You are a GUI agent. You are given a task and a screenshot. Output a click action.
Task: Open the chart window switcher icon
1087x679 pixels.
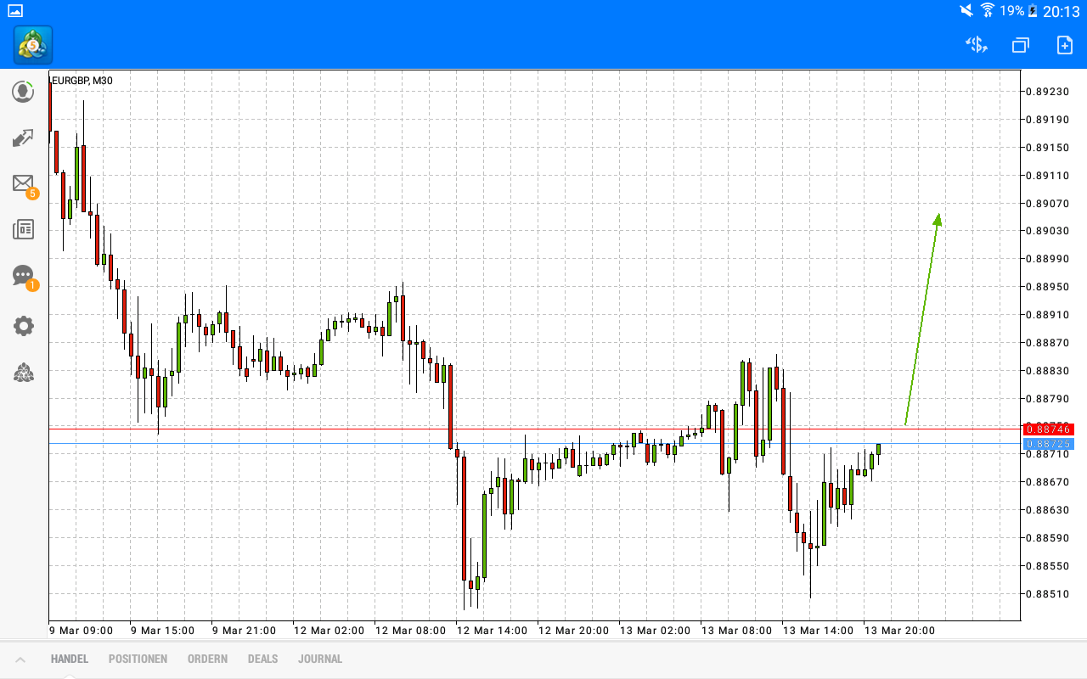pyautogui.click(x=1019, y=45)
